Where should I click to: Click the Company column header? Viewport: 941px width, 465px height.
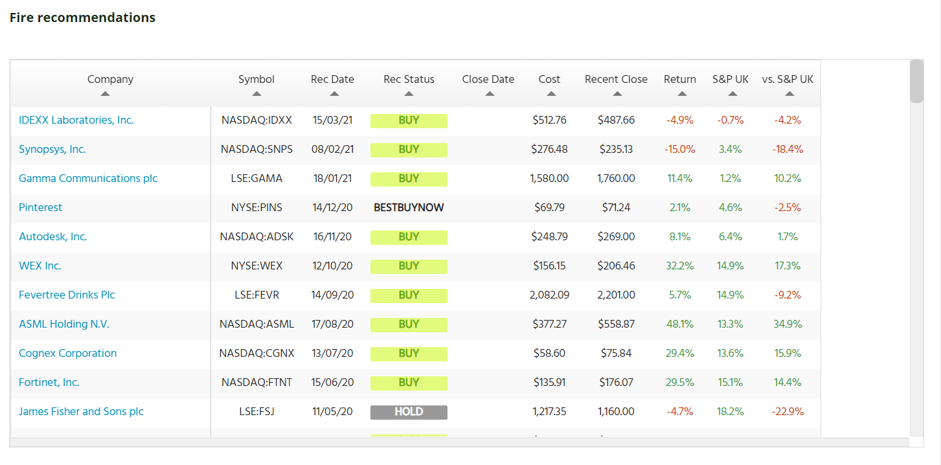point(110,79)
